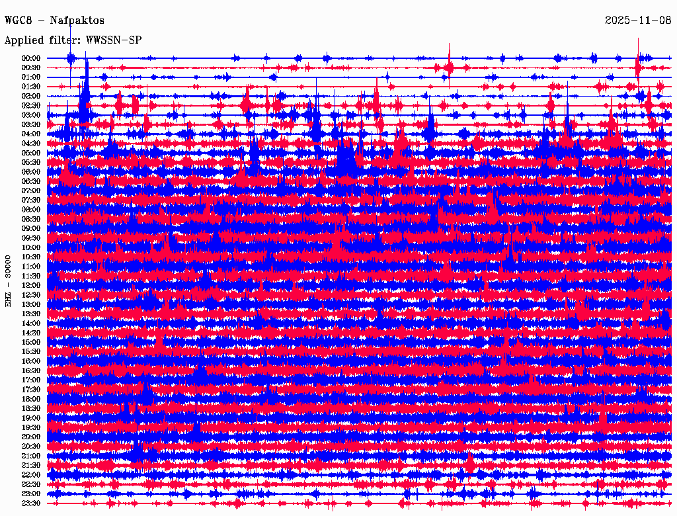Select the 18:00 time label
This screenshot has width=677, height=516.
(31, 400)
